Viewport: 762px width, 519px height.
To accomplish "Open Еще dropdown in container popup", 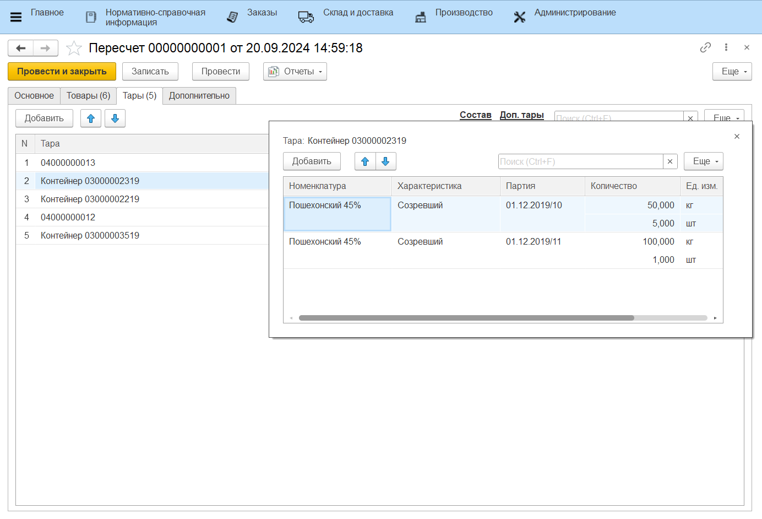I will (703, 161).
